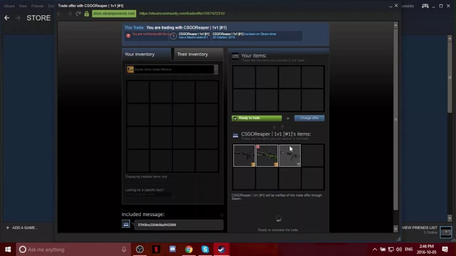Open Big Picture mode controller icon
456x256 pixels.
[425, 6]
